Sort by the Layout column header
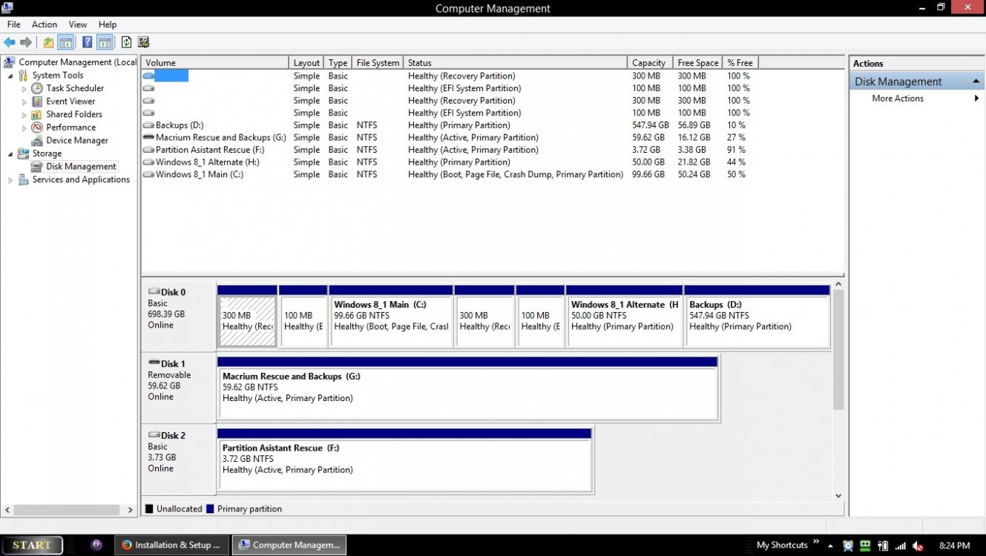This screenshot has height=556, width=986. pyautogui.click(x=306, y=63)
